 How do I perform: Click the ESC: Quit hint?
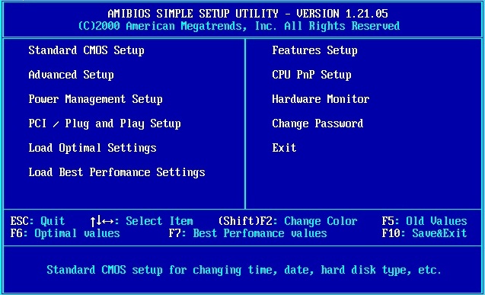38,221
